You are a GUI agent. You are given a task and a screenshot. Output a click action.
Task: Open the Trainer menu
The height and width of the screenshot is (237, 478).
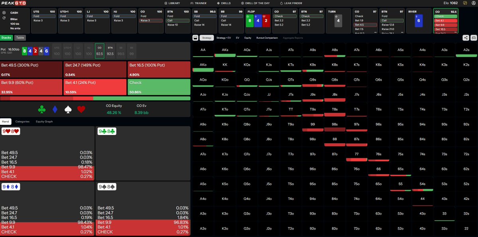[199, 3]
